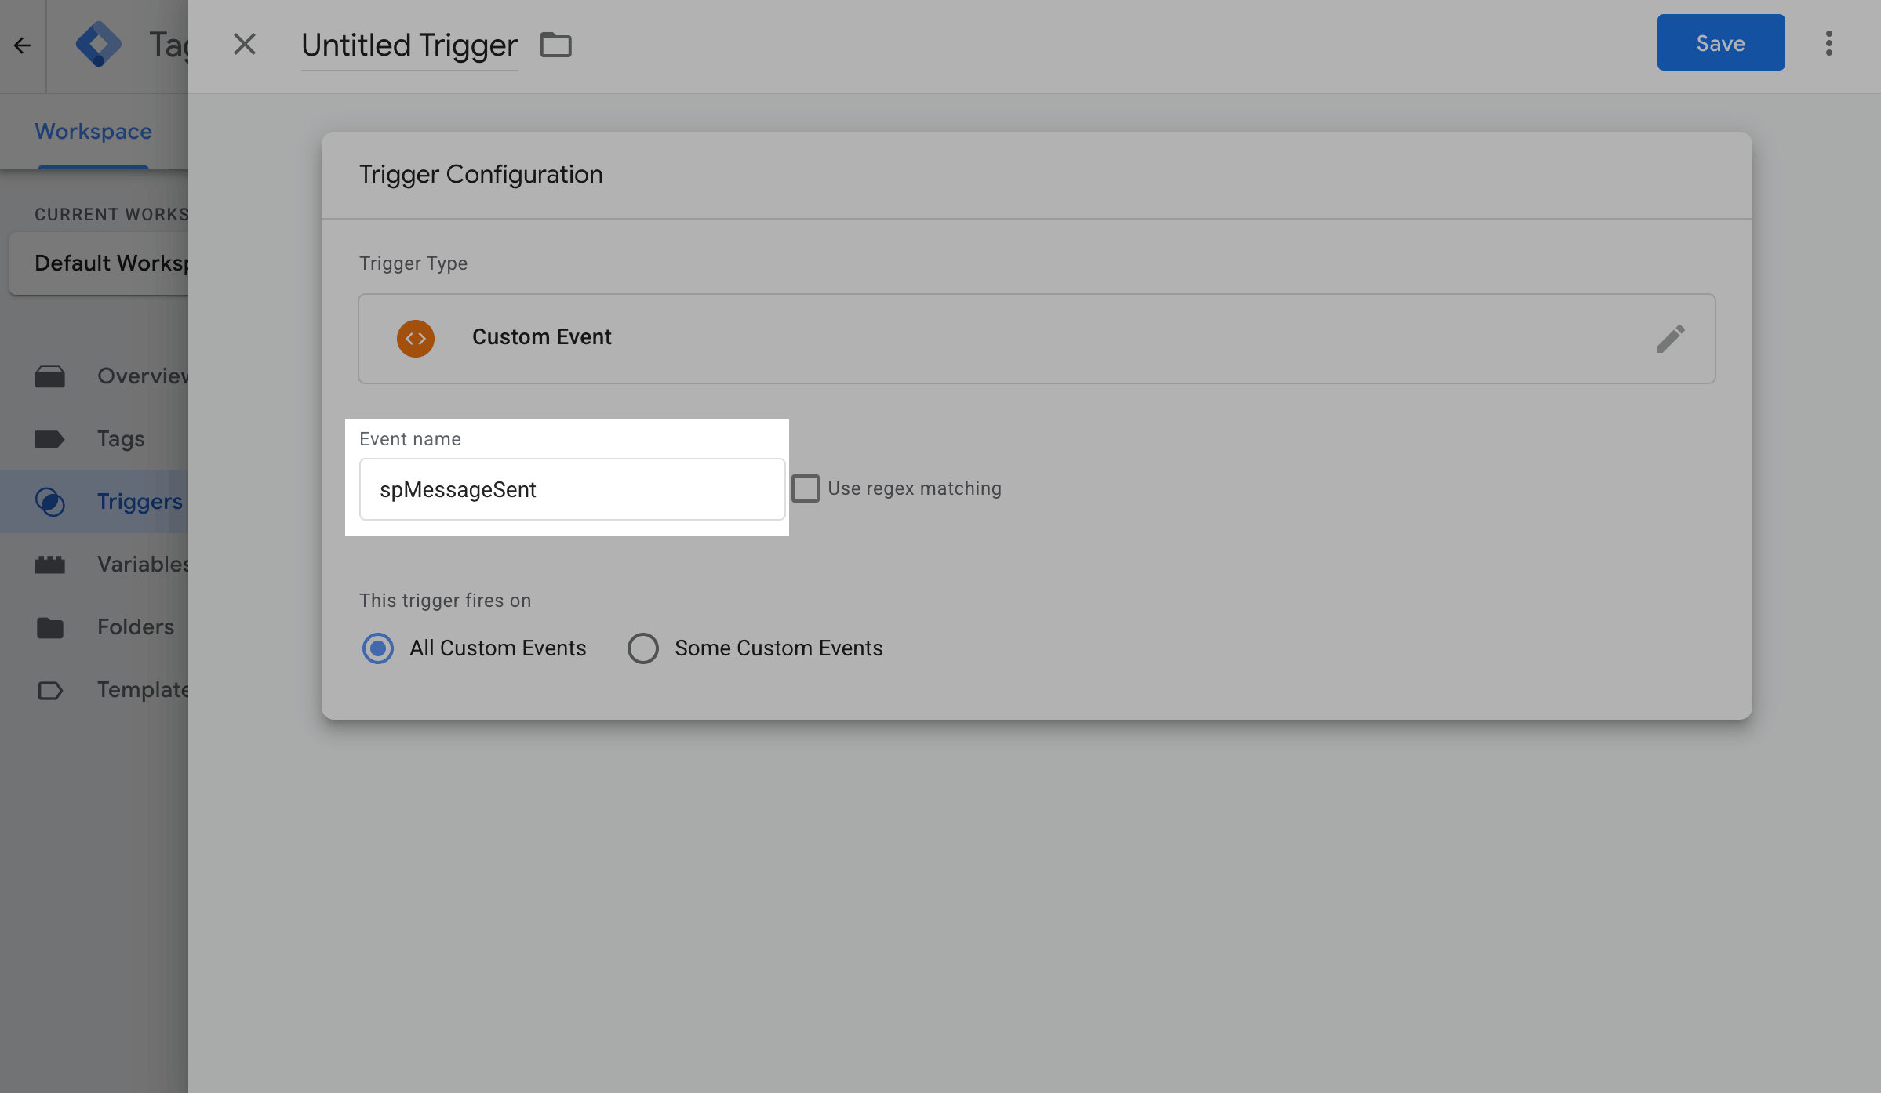Select the Some Custom Events radio button
Image resolution: width=1881 pixels, height=1093 pixels.
pos(643,648)
